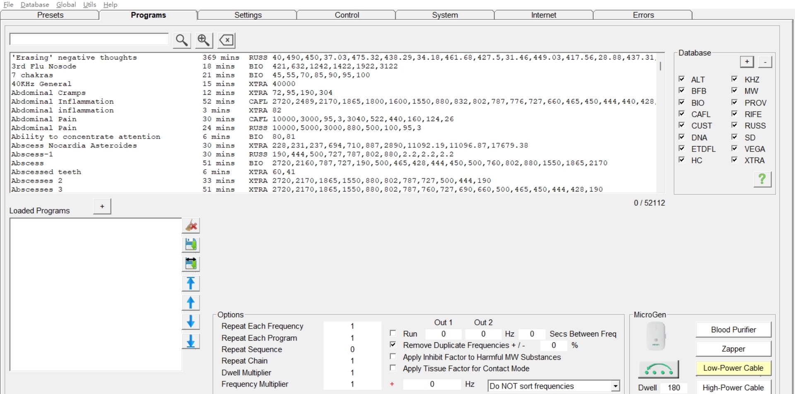
Task: Move program to bottom of list
Action: pyautogui.click(x=191, y=341)
